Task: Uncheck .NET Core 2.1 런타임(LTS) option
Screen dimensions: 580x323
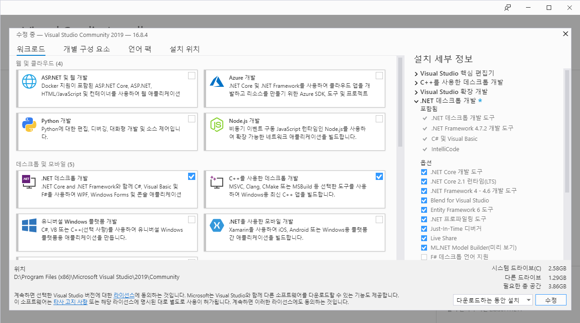Action: click(424, 182)
